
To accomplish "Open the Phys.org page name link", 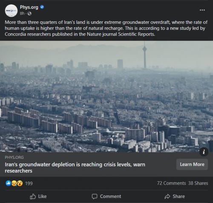I will click(29, 7).
